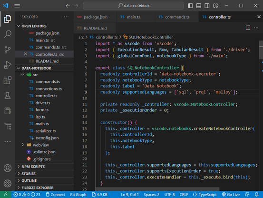Click the data-notebook command center search box
This screenshot has height=198, width=263.
coord(133,6)
